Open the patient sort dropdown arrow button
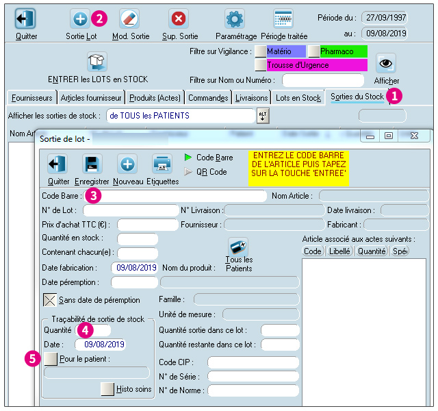 click(x=263, y=116)
